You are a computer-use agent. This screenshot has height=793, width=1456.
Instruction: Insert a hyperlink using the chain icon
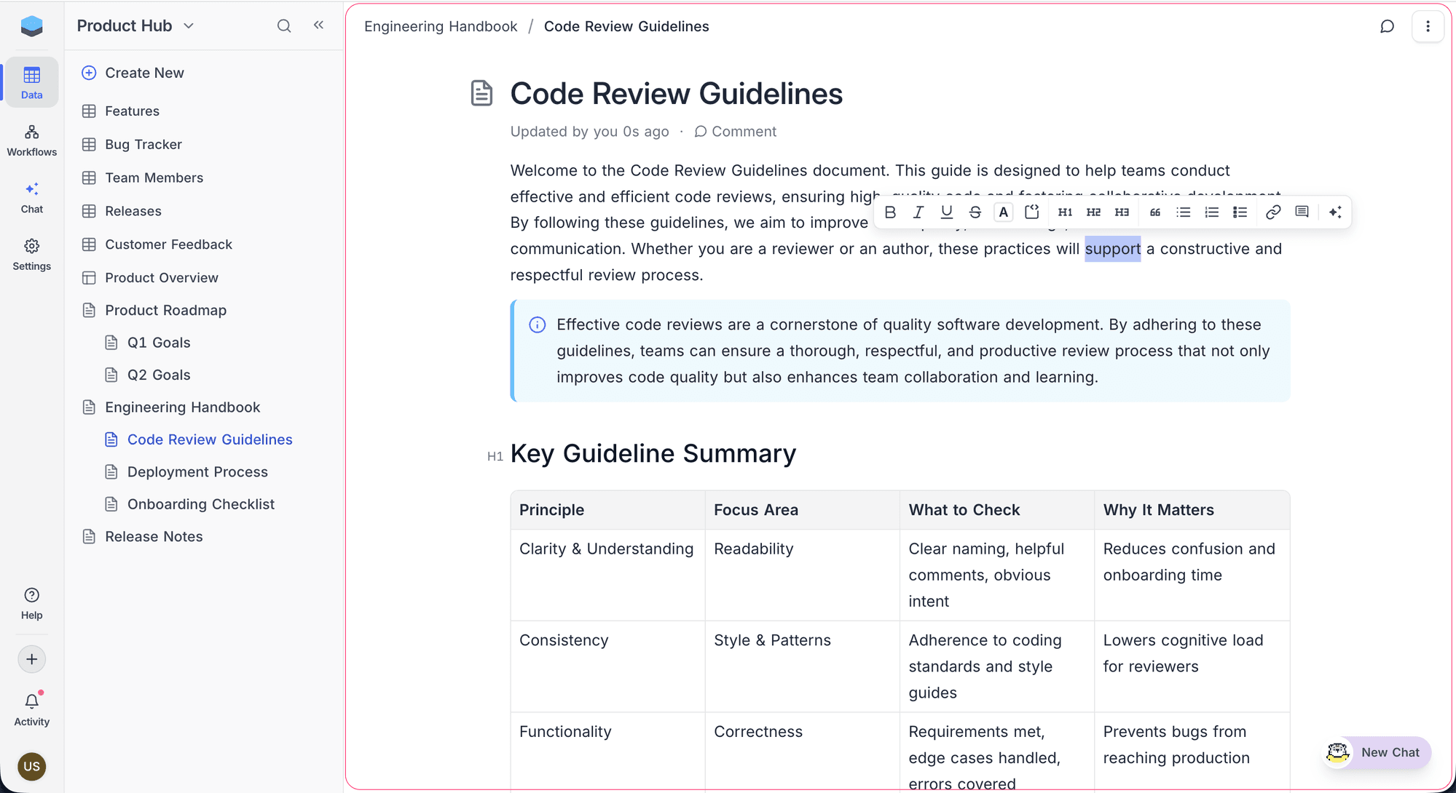1273,212
